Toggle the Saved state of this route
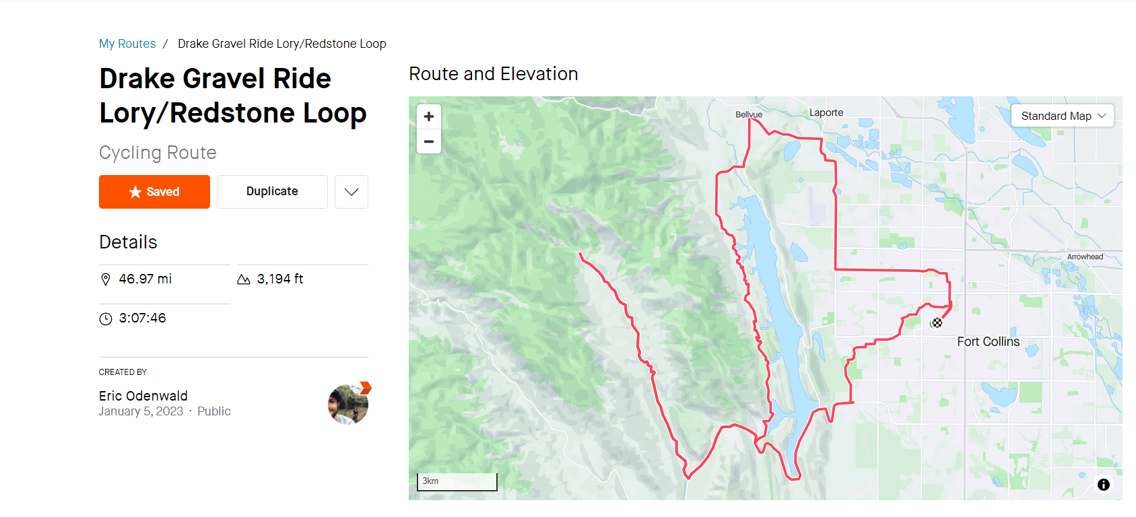Viewport: 1136px width, 517px height. pos(154,192)
